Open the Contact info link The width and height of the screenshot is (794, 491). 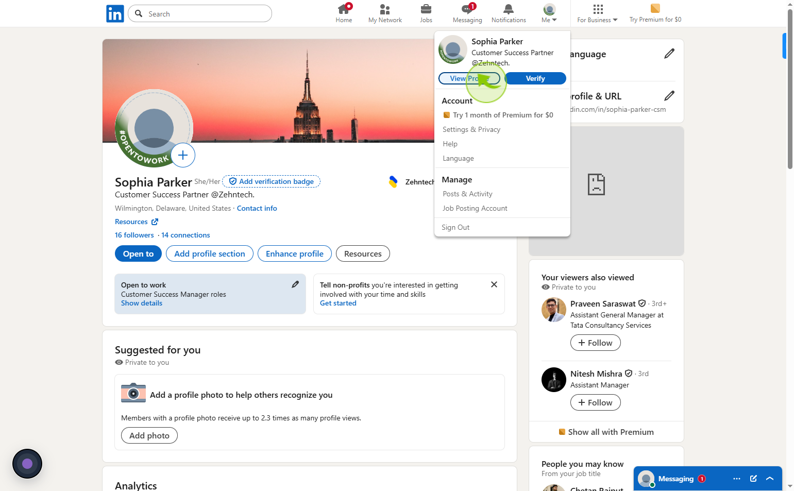point(257,208)
